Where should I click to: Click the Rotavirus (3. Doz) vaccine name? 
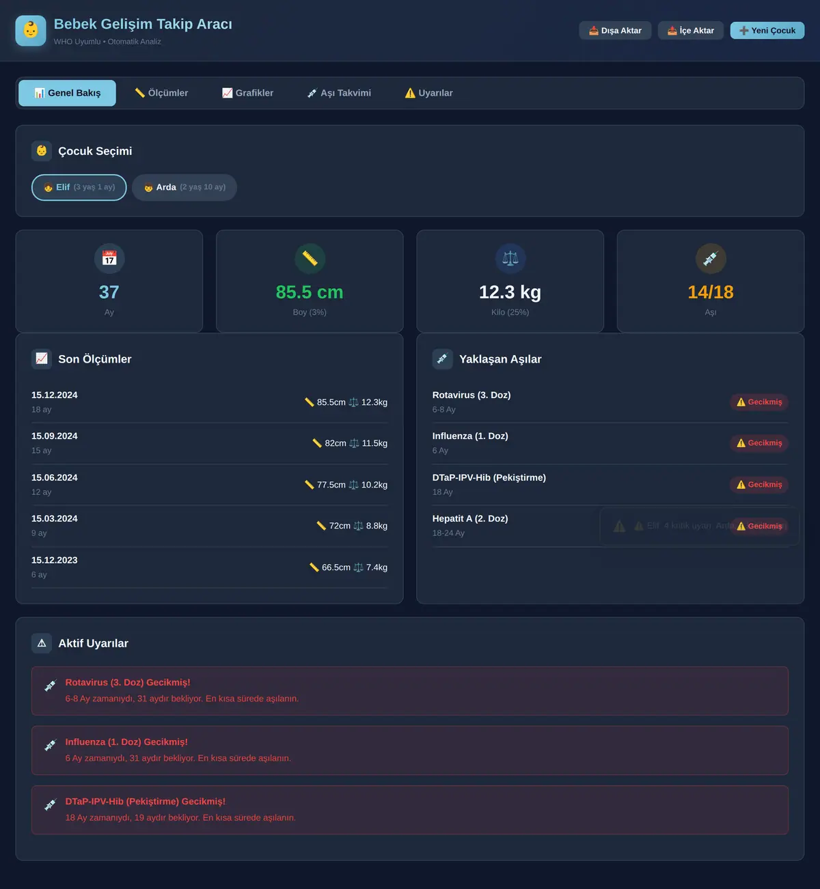click(x=471, y=395)
